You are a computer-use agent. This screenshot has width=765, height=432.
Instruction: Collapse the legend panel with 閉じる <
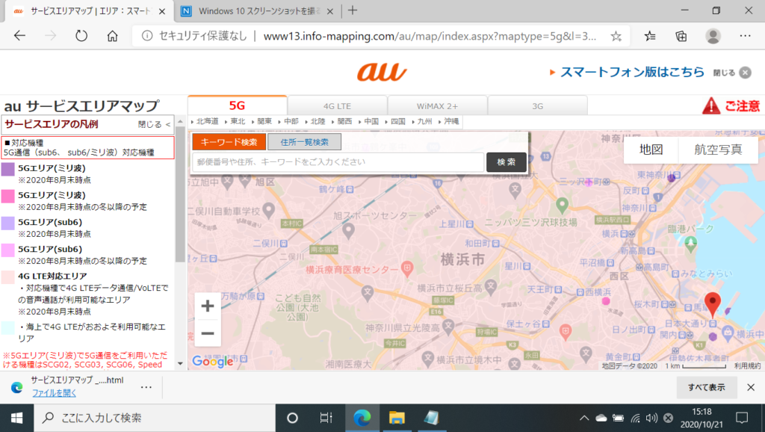154,125
